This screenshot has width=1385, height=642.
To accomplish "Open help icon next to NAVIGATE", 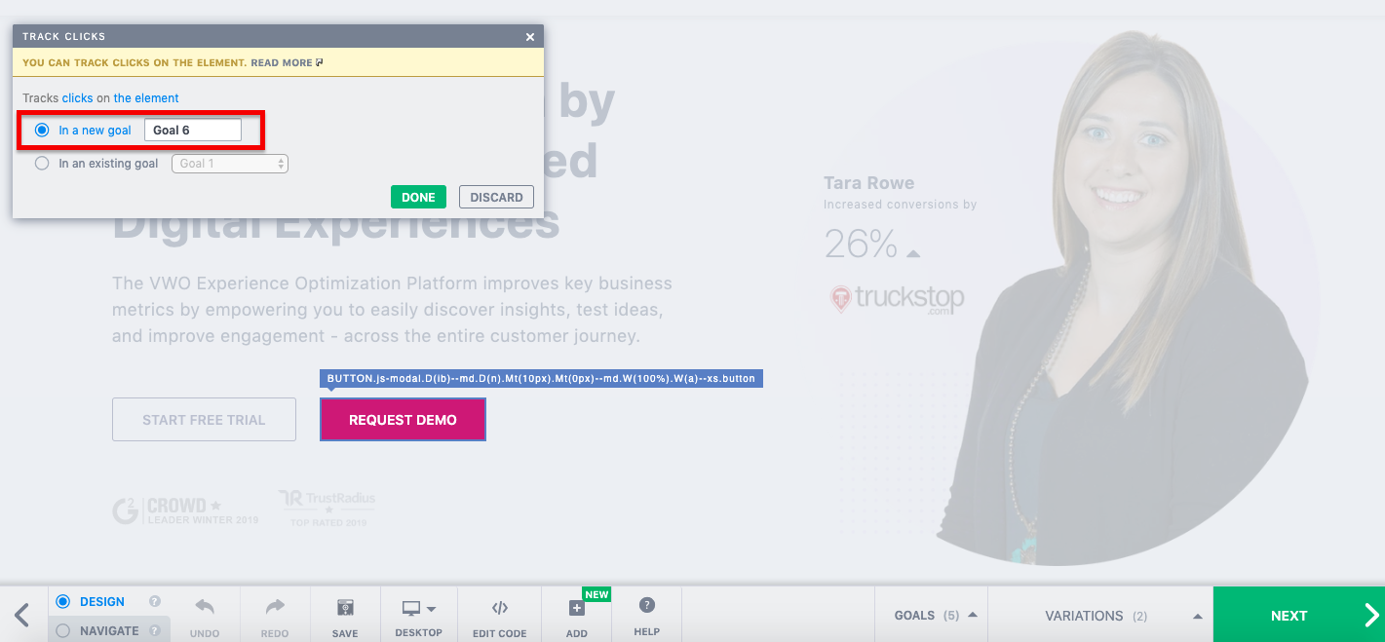I will 154,631.
